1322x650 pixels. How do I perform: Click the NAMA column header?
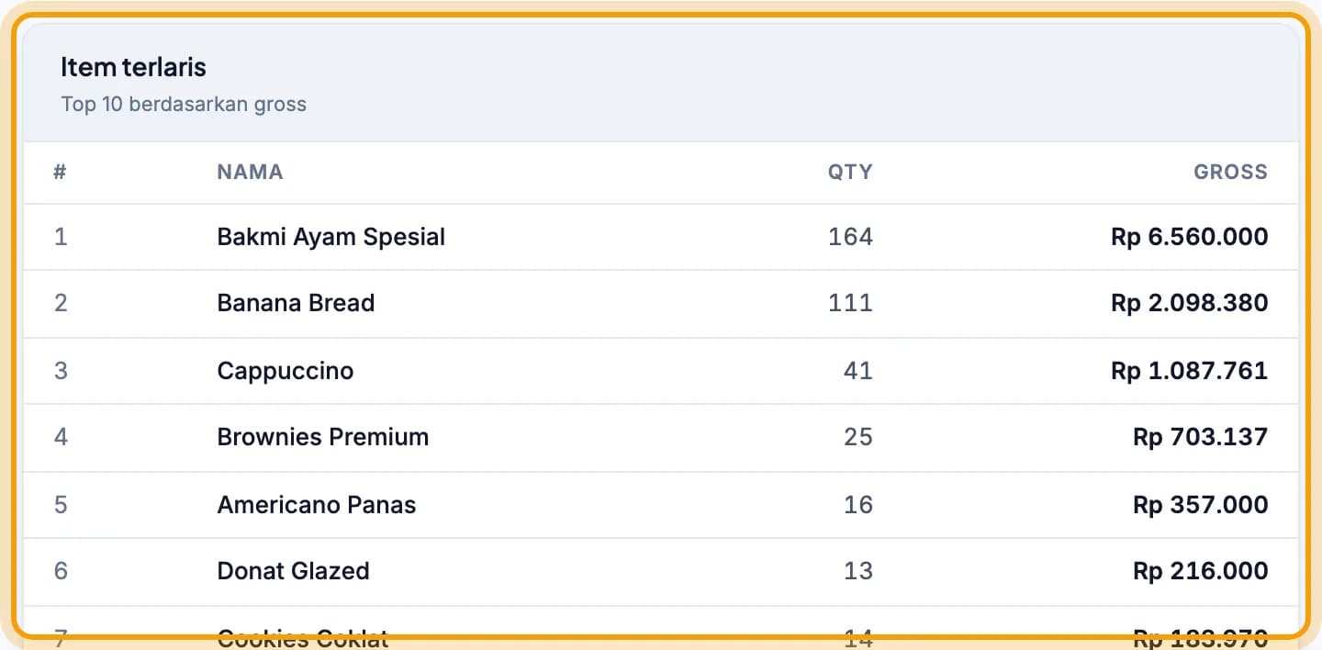click(250, 172)
